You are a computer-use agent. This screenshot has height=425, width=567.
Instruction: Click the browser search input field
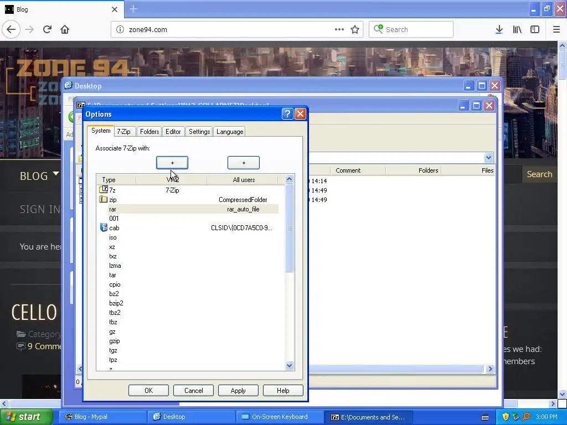pyautogui.click(x=411, y=29)
